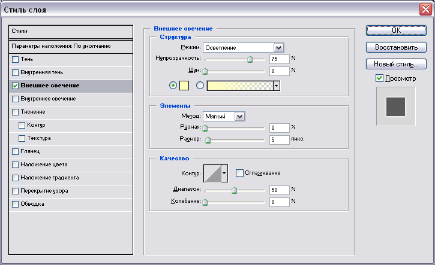Open the gradient picker dropdown arrow
This screenshot has width=435, height=265.
[277, 86]
